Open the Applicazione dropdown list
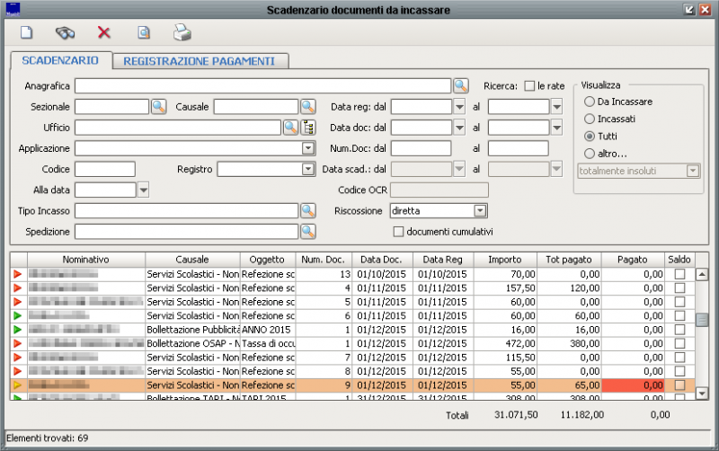719x451 pixels. click(308, 148)
